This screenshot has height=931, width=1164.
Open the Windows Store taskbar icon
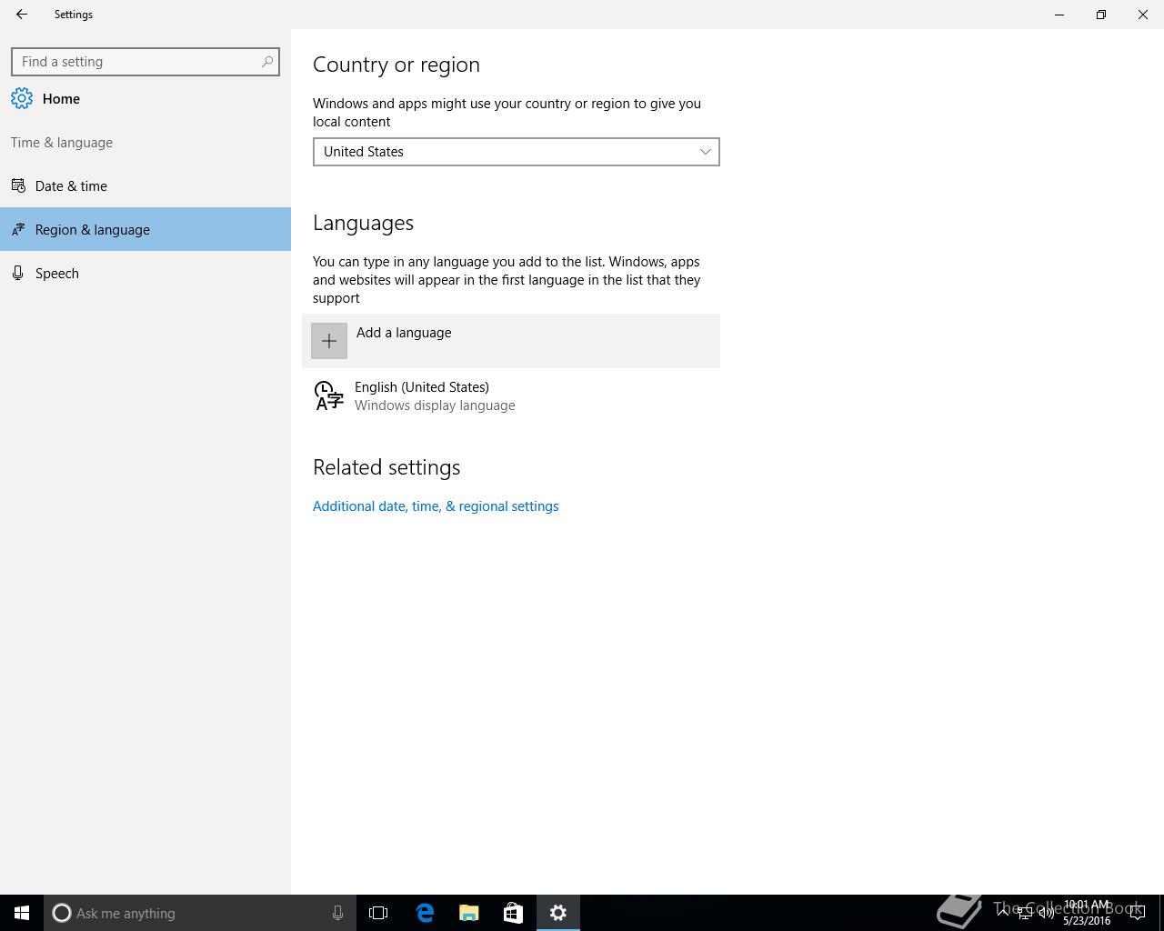(x=513, y=913)
